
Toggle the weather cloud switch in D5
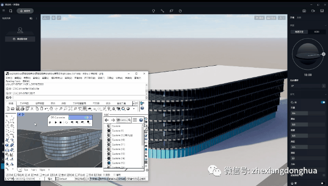pyautogui.click(x=323, y=102)
